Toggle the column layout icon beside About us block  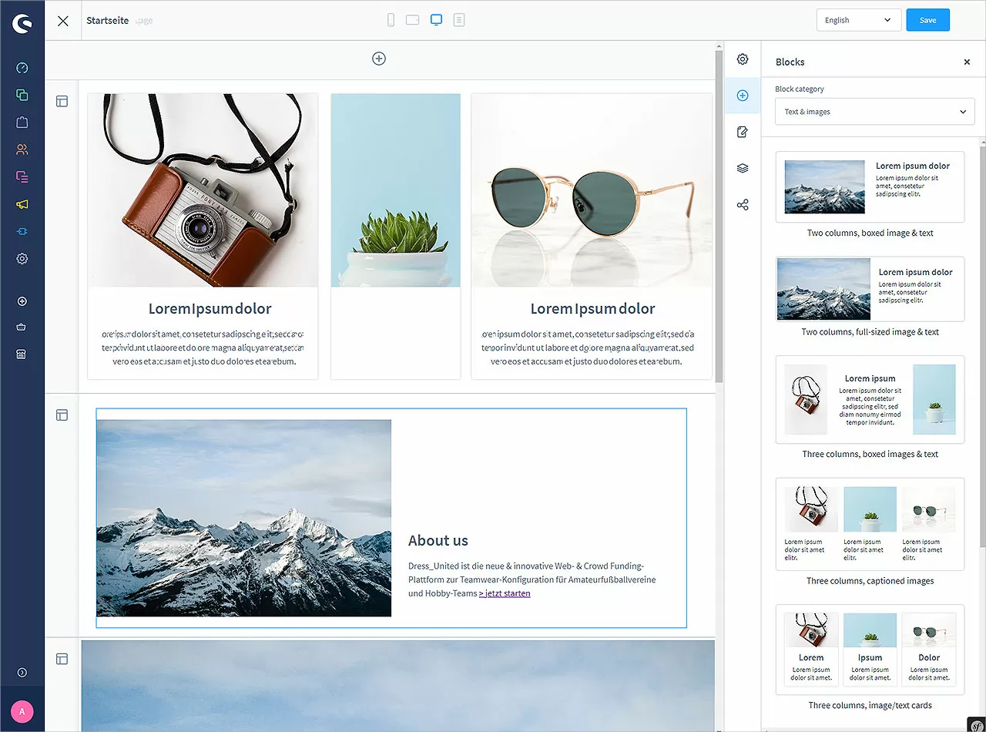tap(62, 415)
